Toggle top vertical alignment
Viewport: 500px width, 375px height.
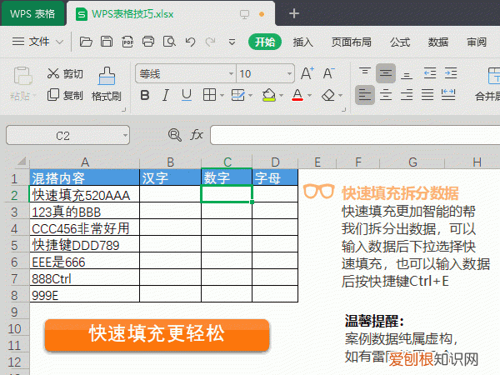[365, 73]
